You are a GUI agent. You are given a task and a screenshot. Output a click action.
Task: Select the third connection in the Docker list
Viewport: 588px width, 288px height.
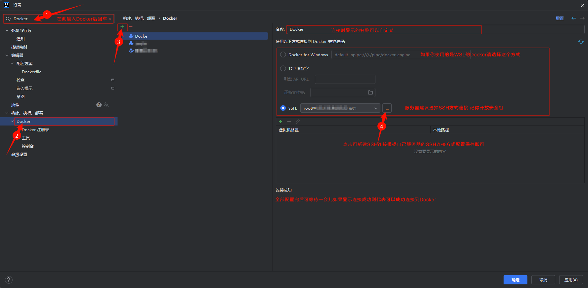195,51
